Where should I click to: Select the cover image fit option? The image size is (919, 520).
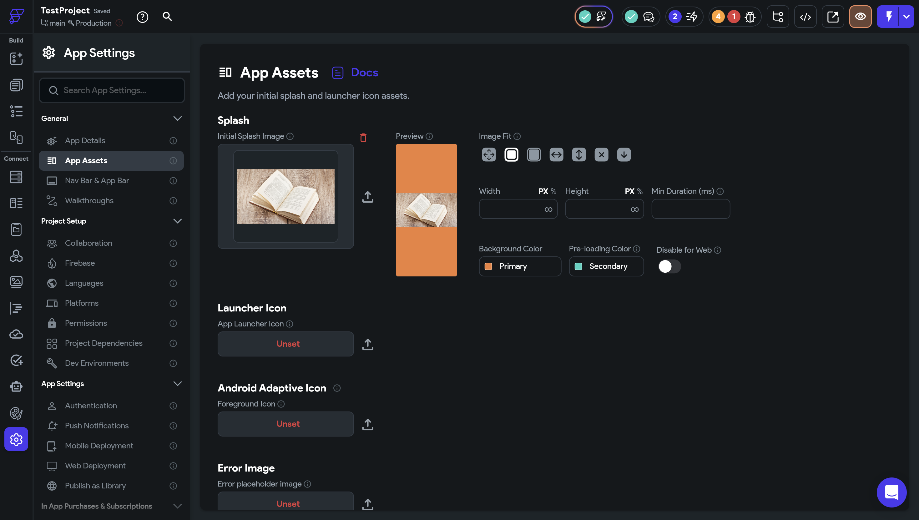(534, 155)
